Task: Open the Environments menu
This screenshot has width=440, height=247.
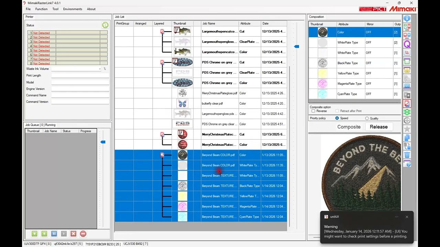Action: coord(73,9)
